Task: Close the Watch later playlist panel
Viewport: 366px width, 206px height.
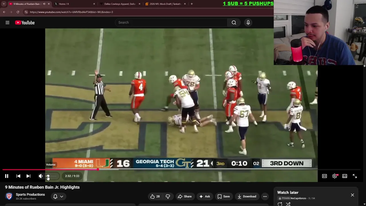Action: pos(352,195)
